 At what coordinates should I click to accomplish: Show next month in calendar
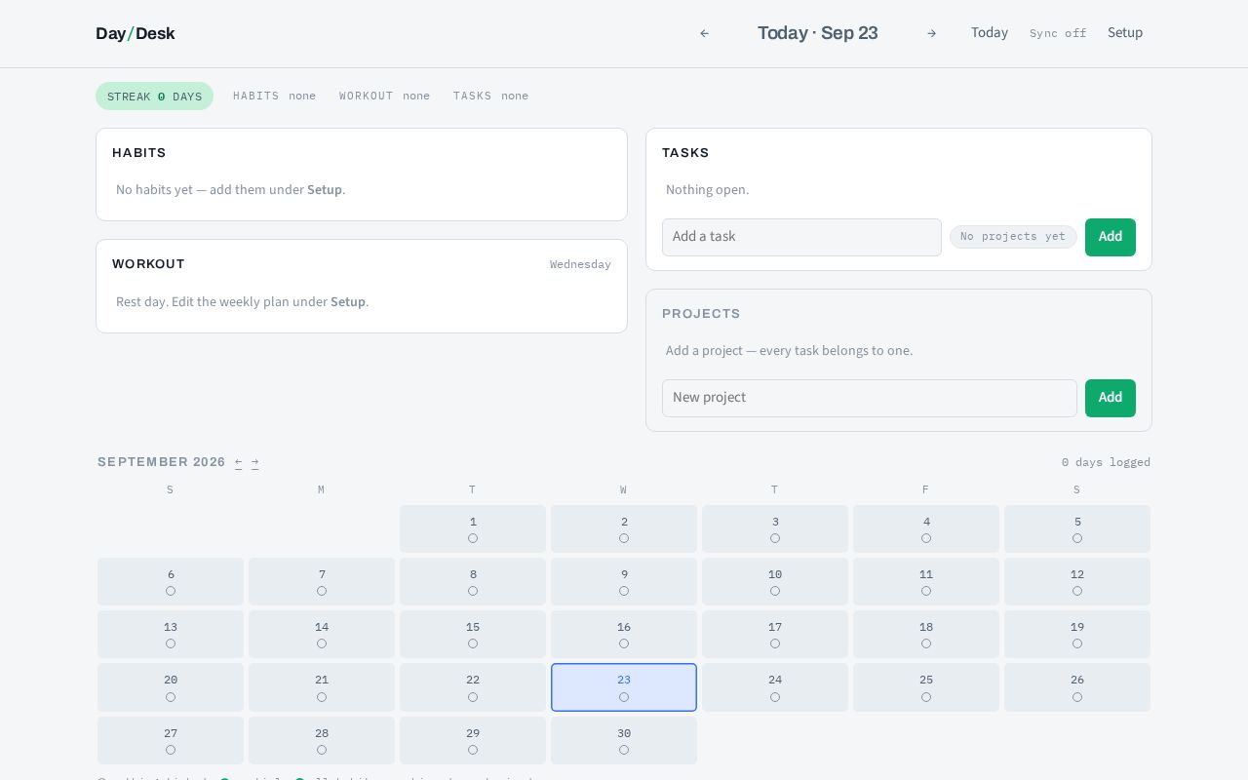(x=254, y=462)
